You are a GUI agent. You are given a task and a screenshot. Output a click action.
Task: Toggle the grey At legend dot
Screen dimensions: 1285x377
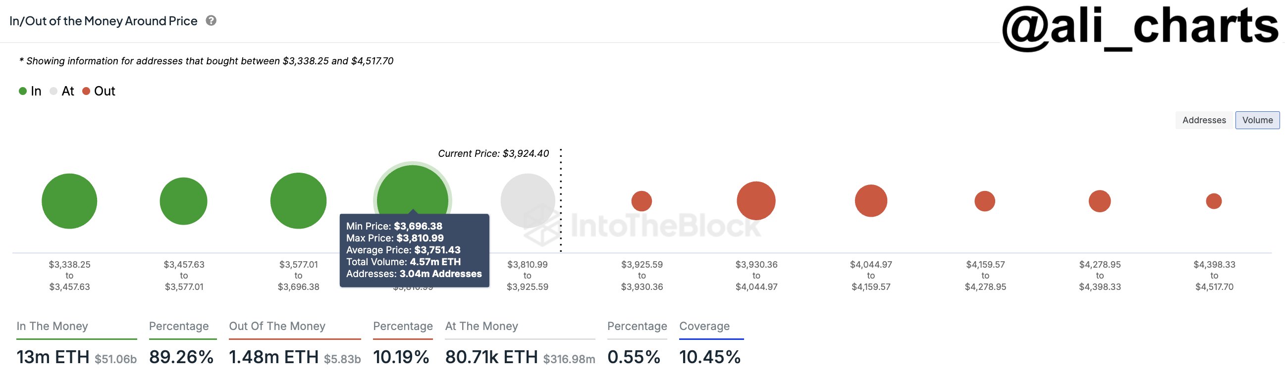coord(54,91)
